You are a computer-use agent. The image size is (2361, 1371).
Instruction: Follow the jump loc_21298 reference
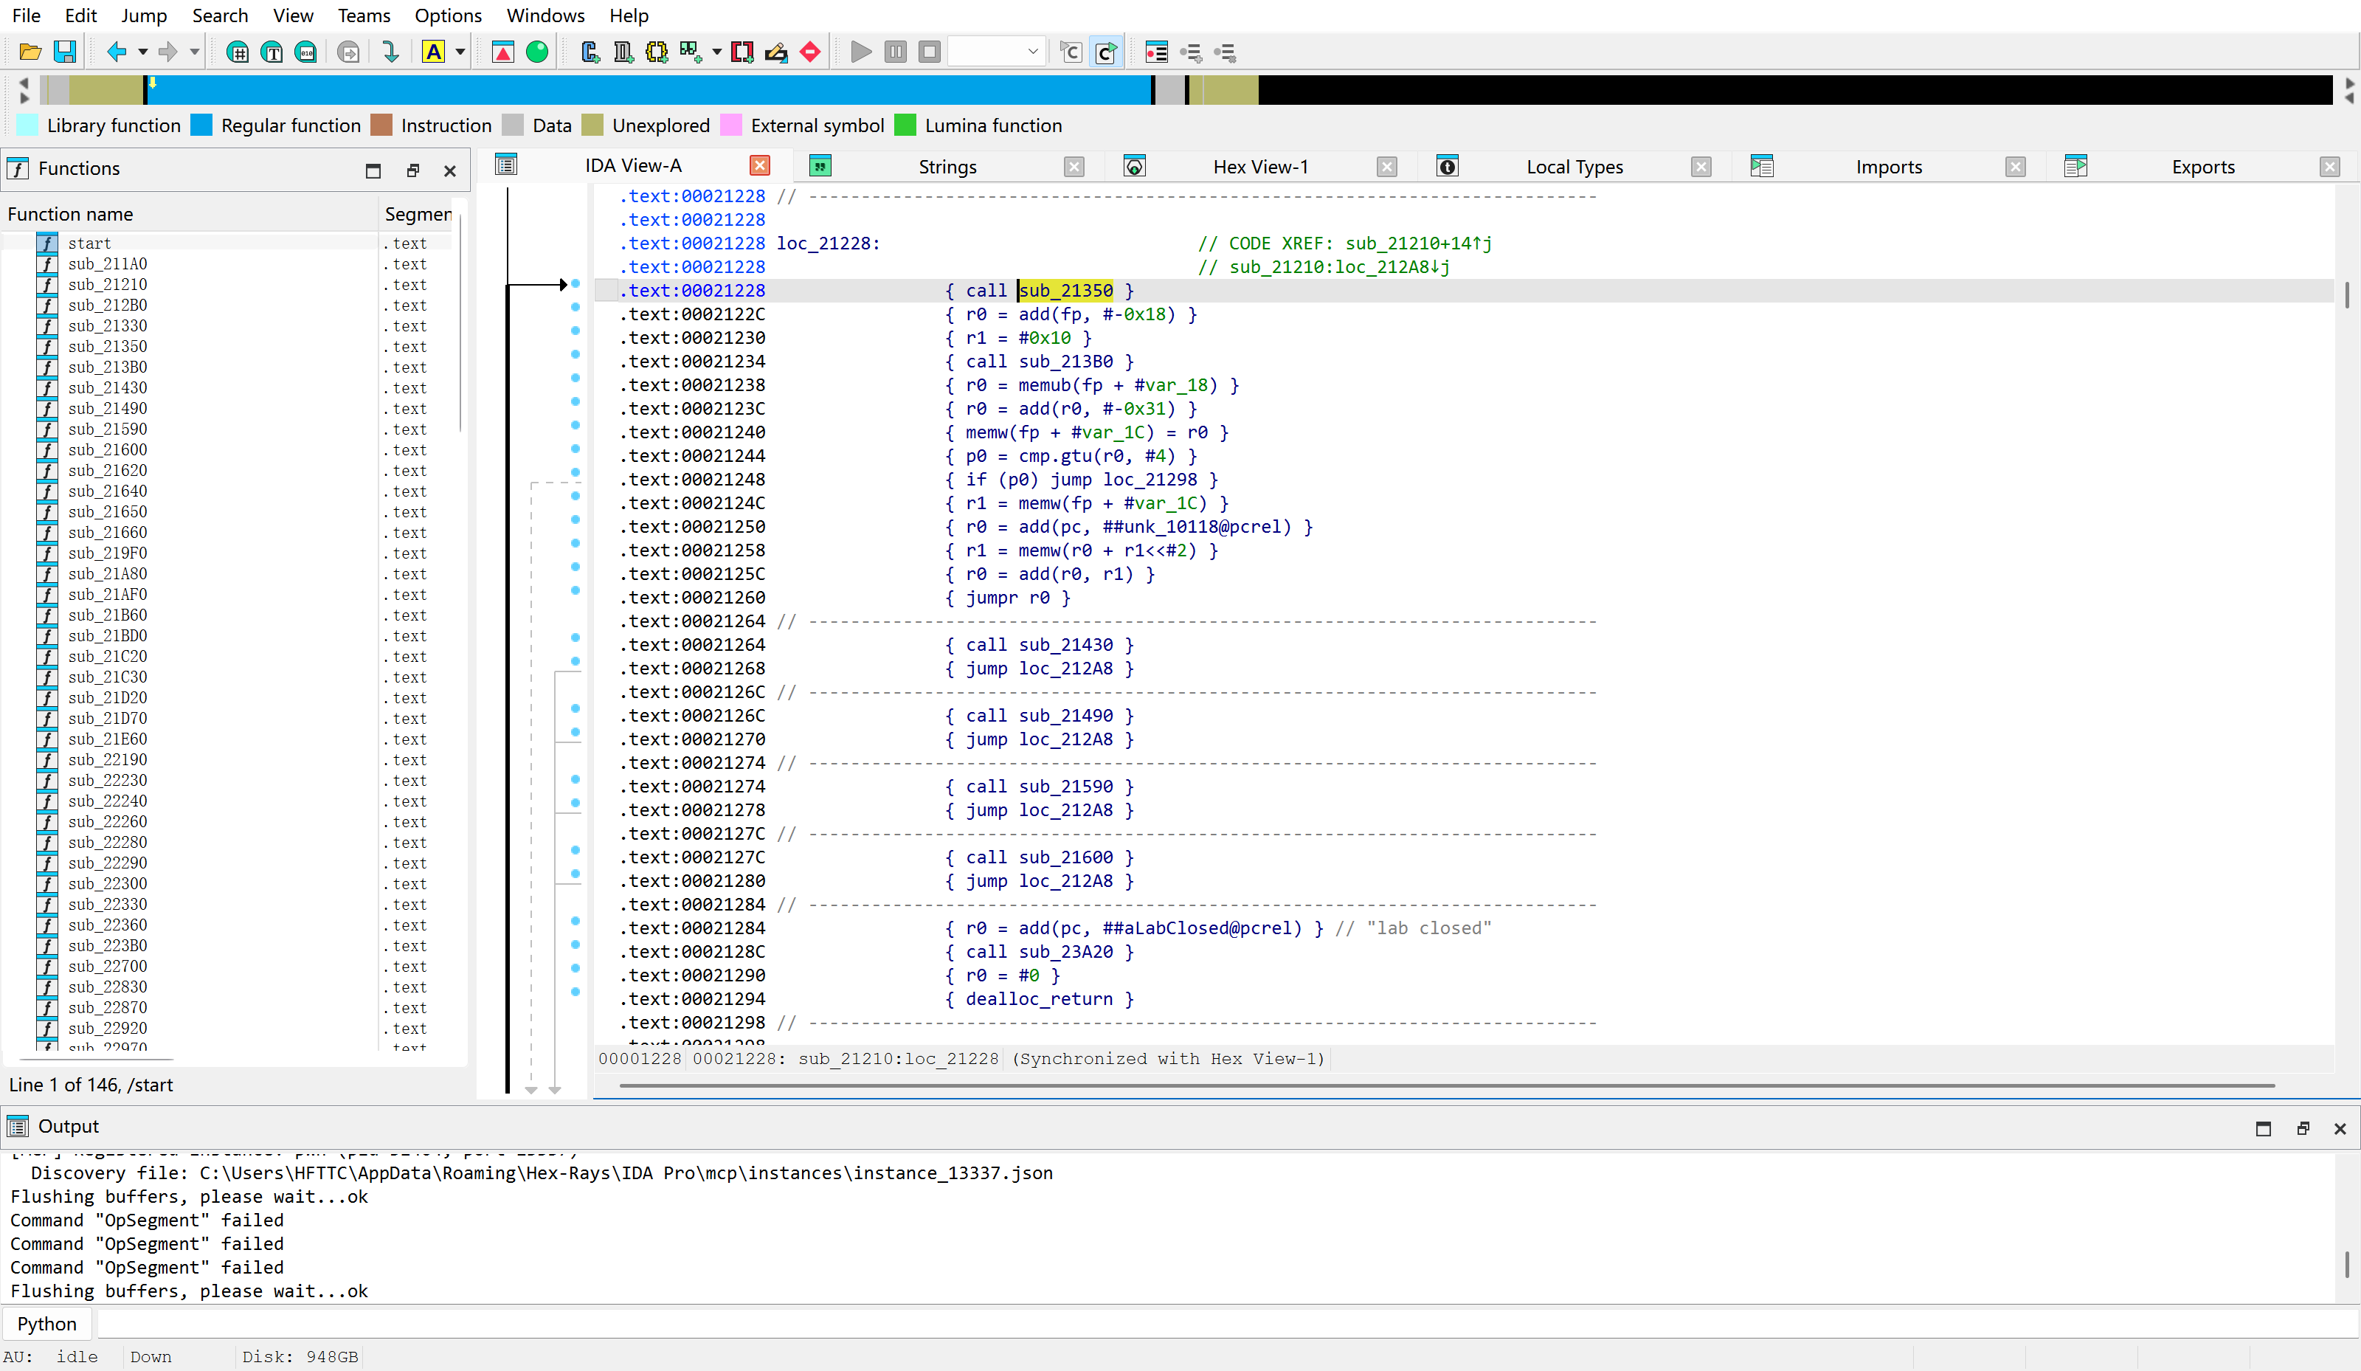1150,480
